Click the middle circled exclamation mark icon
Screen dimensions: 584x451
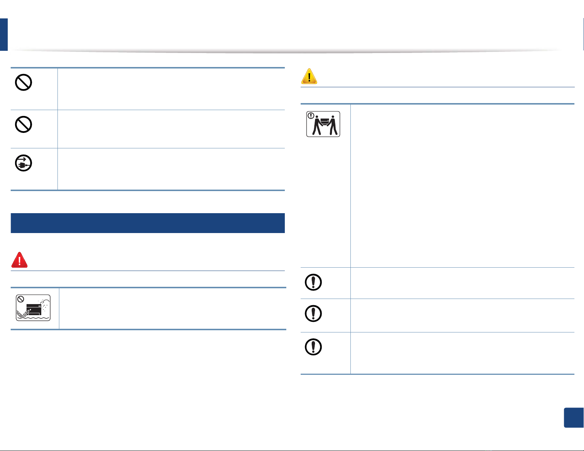click(313, 314)
